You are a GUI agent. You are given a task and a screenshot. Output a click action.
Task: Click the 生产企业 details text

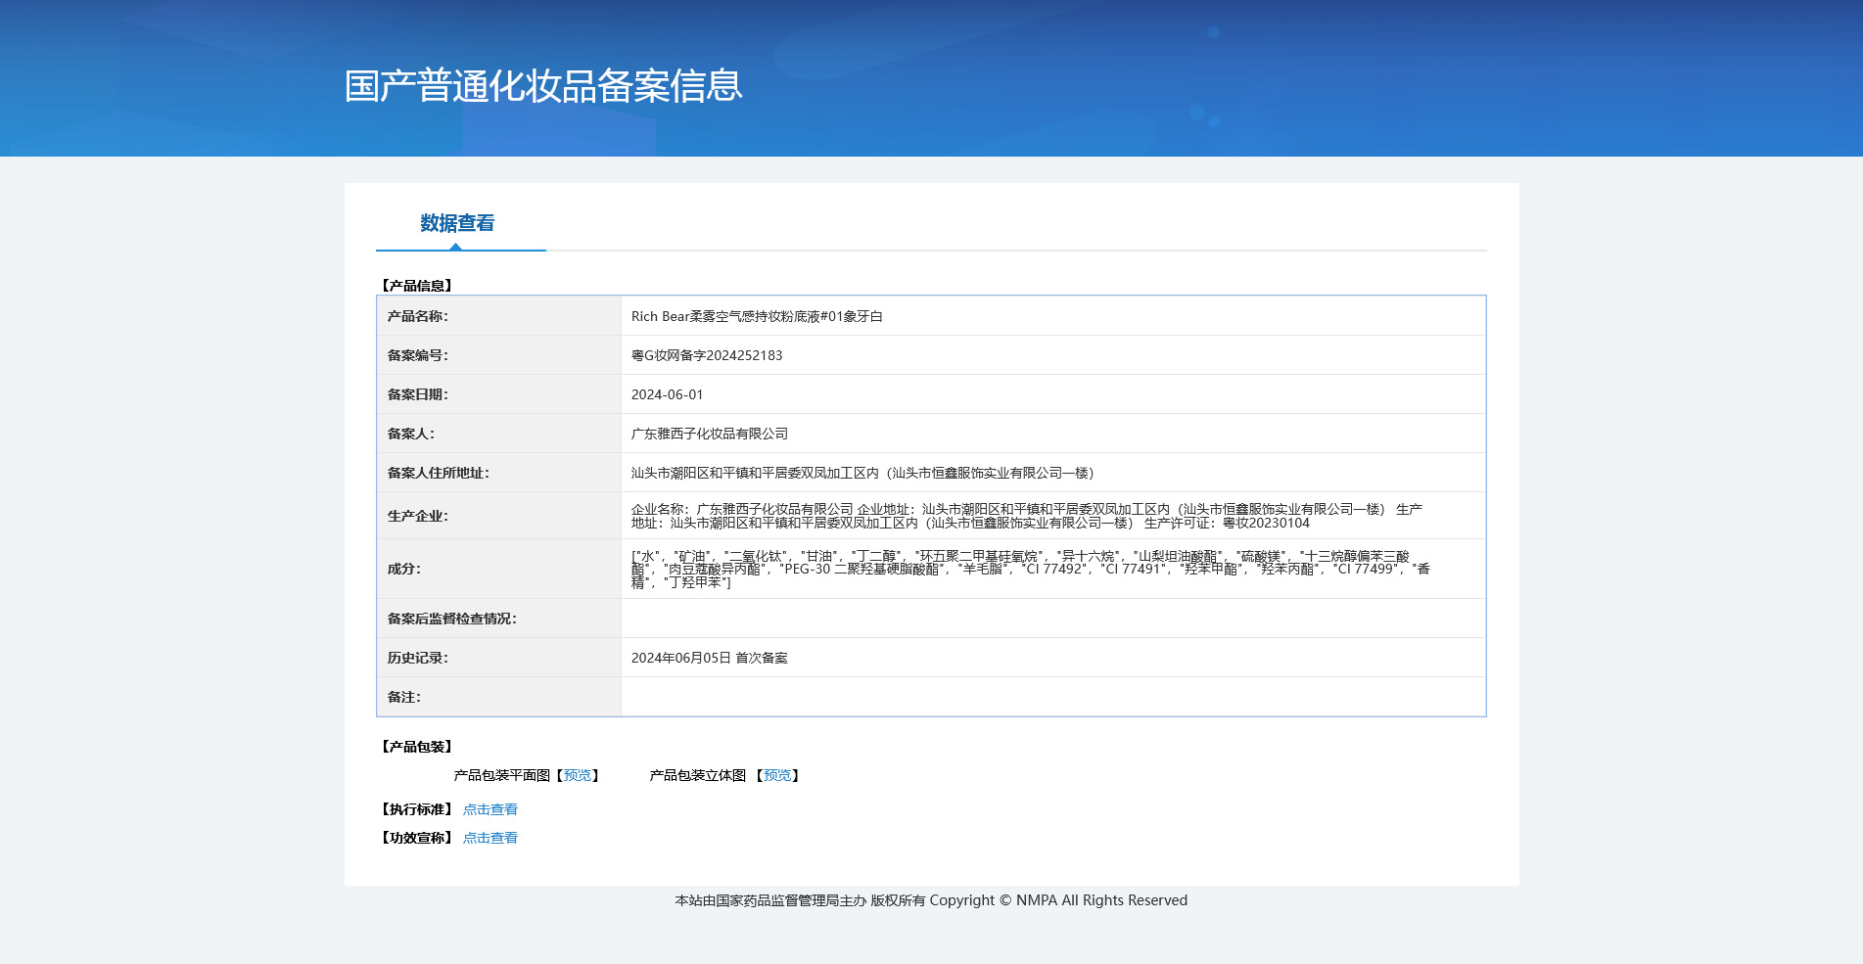1027,516
